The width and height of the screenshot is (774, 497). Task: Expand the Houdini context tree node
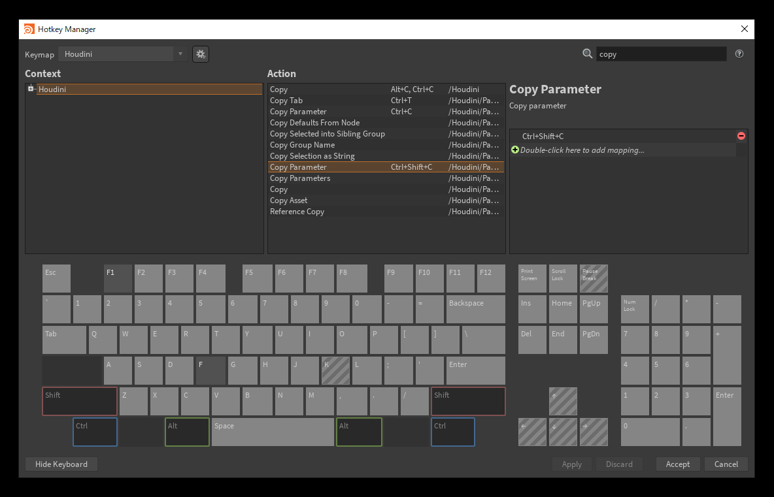[x=31, y=89]
